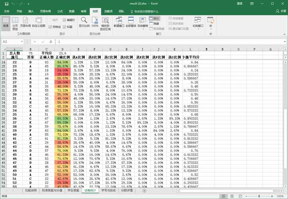The image size is (288, 199).
Task: Select column header D
Action: 62,49
